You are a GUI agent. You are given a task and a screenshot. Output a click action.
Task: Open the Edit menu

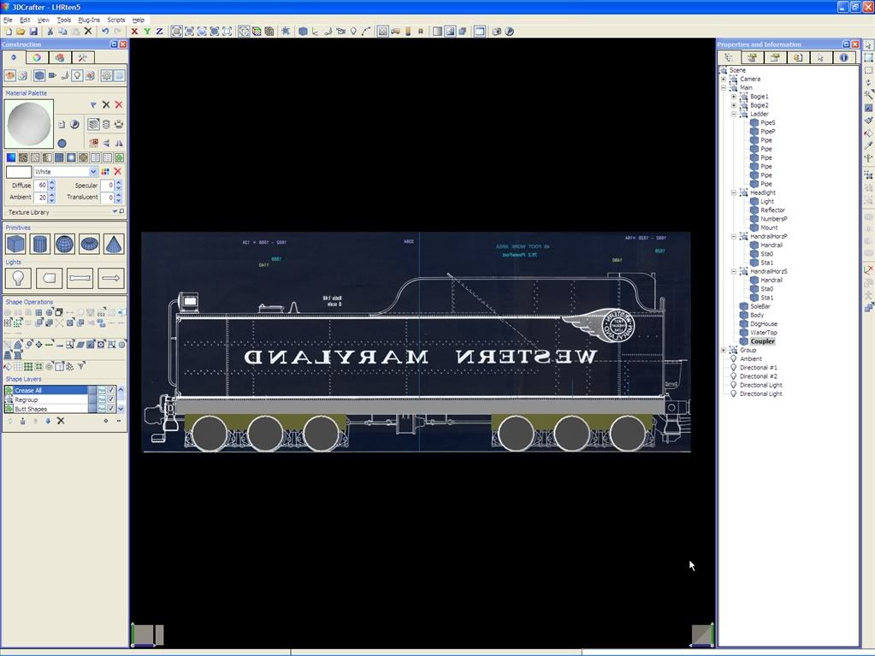(25, 20)
